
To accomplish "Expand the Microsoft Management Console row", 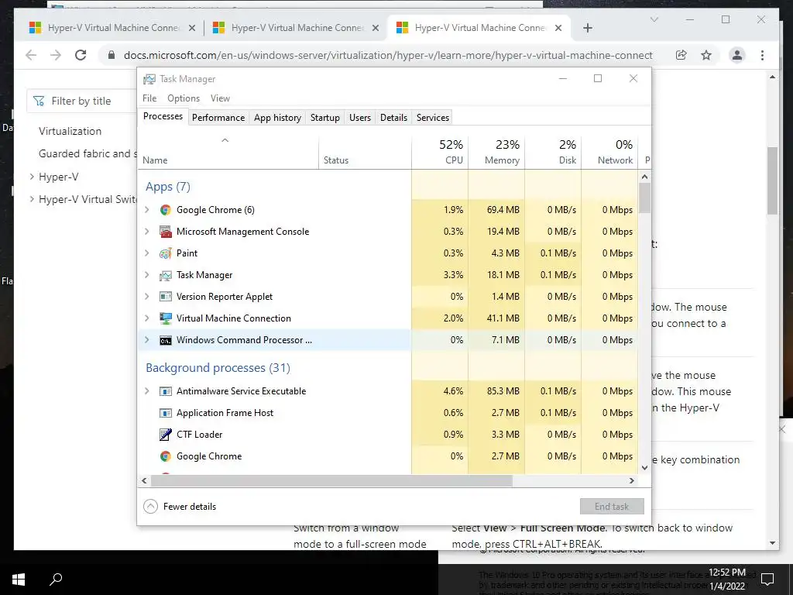I will click(x=146, y=232).
